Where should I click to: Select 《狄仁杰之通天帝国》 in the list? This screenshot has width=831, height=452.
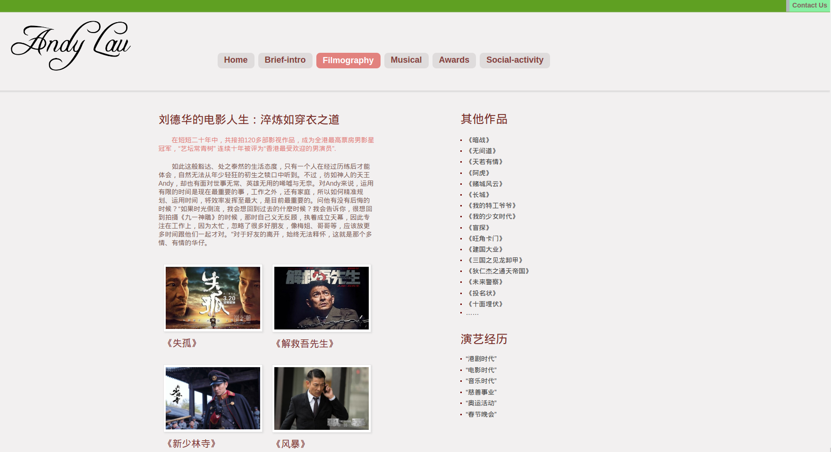tap(499, 271)
